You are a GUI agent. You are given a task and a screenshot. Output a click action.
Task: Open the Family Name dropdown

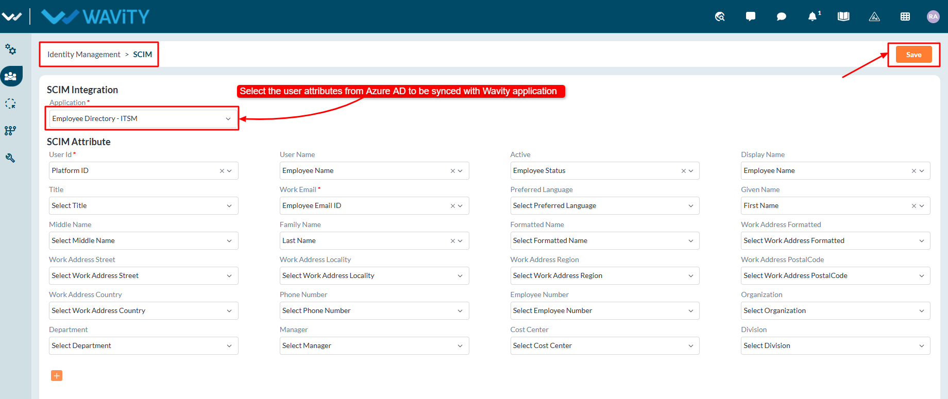tap(375, 241)
